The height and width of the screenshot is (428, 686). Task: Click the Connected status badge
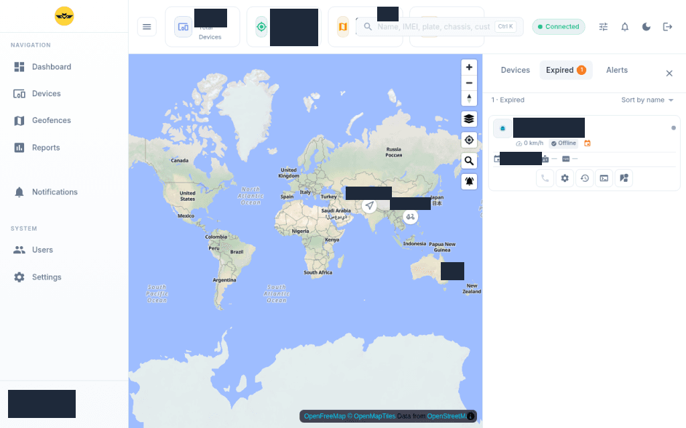tap(559, 27)
